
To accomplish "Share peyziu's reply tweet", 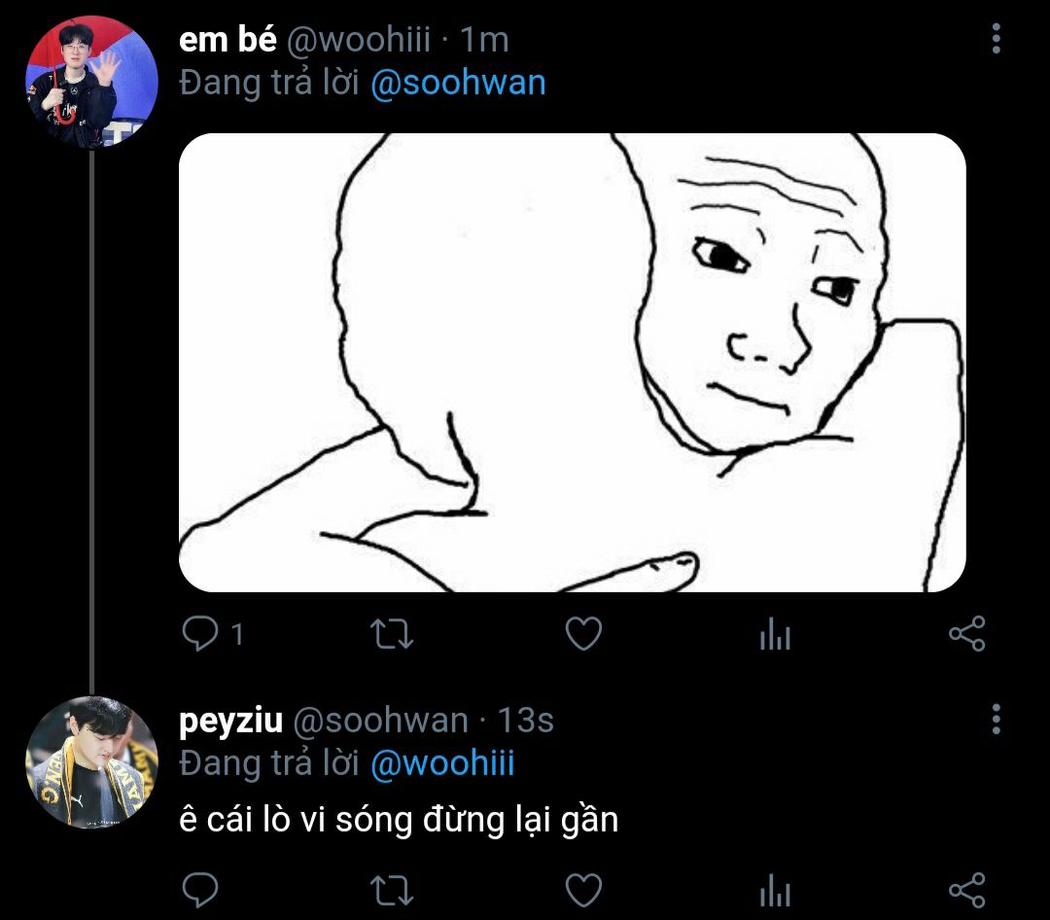I will (967, 890).
